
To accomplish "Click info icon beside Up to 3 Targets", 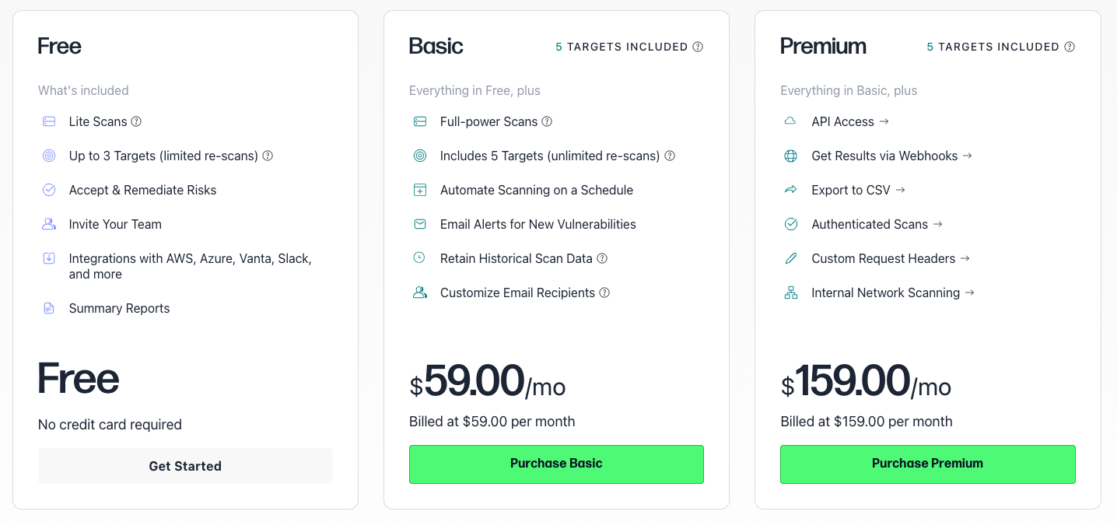I will tap(268, 156).
